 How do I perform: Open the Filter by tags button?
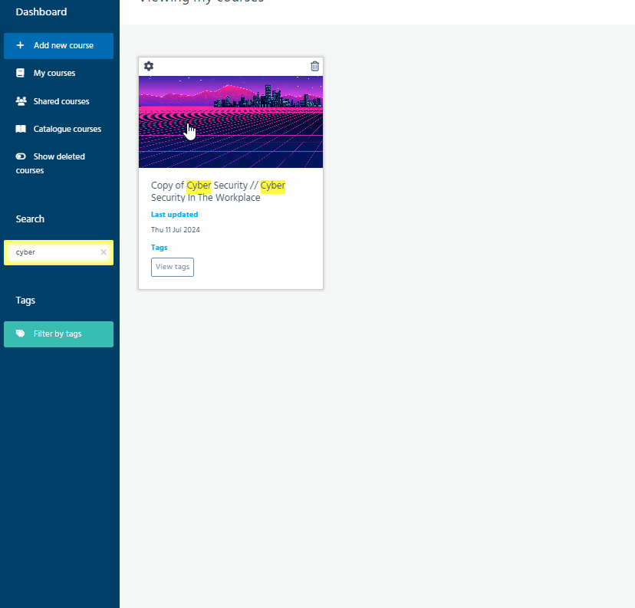[58, 334]
